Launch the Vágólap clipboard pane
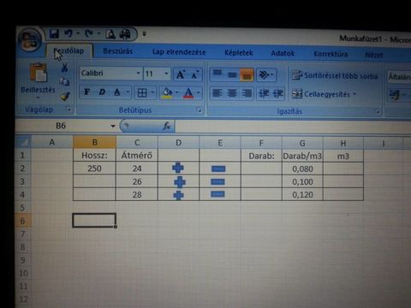Image resolution: width=411 pixels, height=308 pixels. click(68, 109)
